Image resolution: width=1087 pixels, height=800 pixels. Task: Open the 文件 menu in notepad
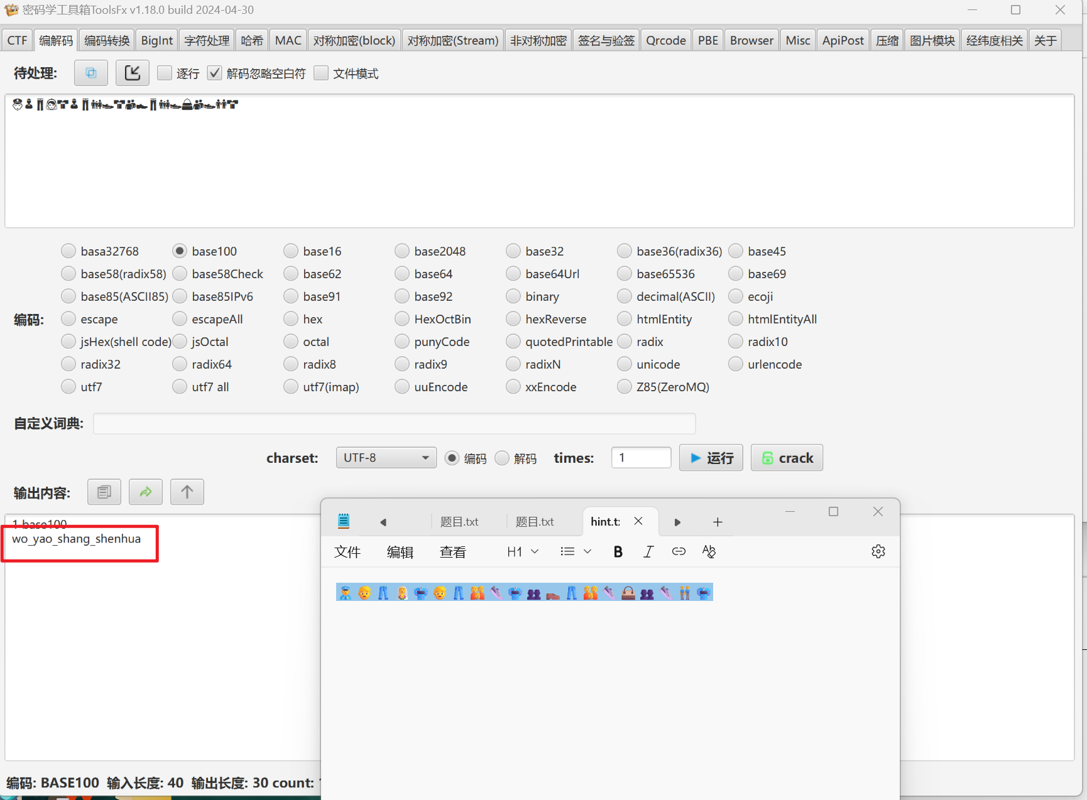(347, 552)
